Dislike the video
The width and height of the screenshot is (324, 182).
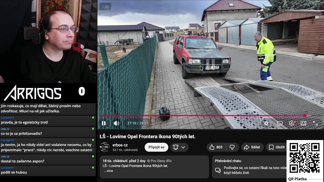pyautogui.click(x=232, y=147)
